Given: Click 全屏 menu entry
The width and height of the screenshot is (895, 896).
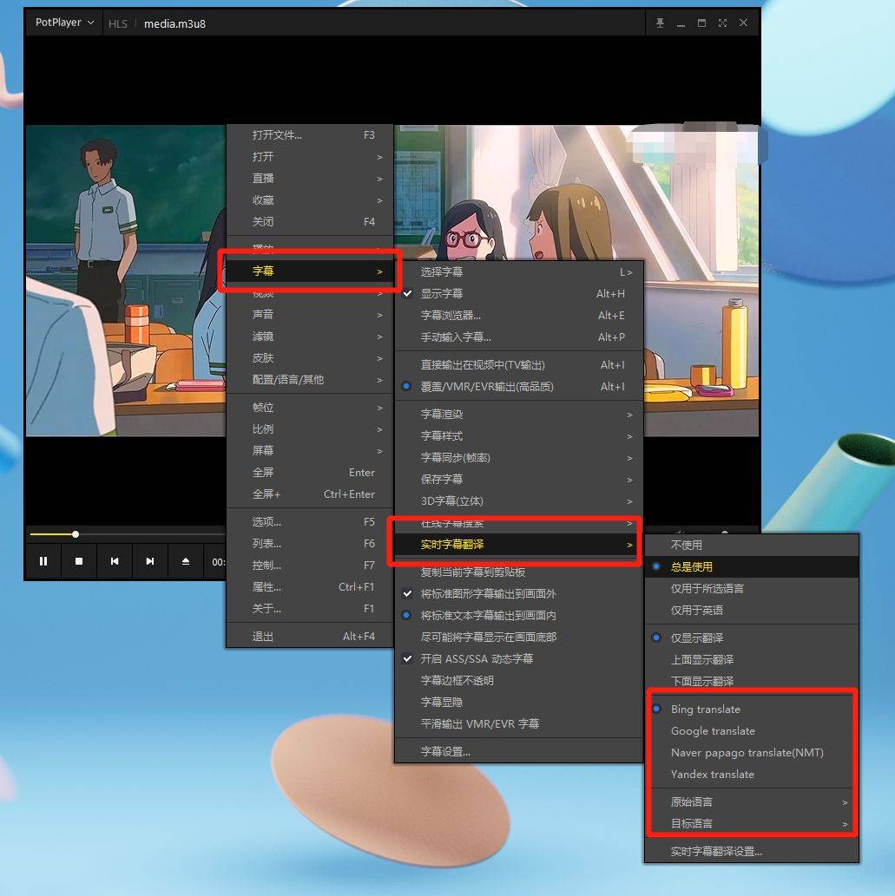Looking at the screenshot, I should [310, 473].
